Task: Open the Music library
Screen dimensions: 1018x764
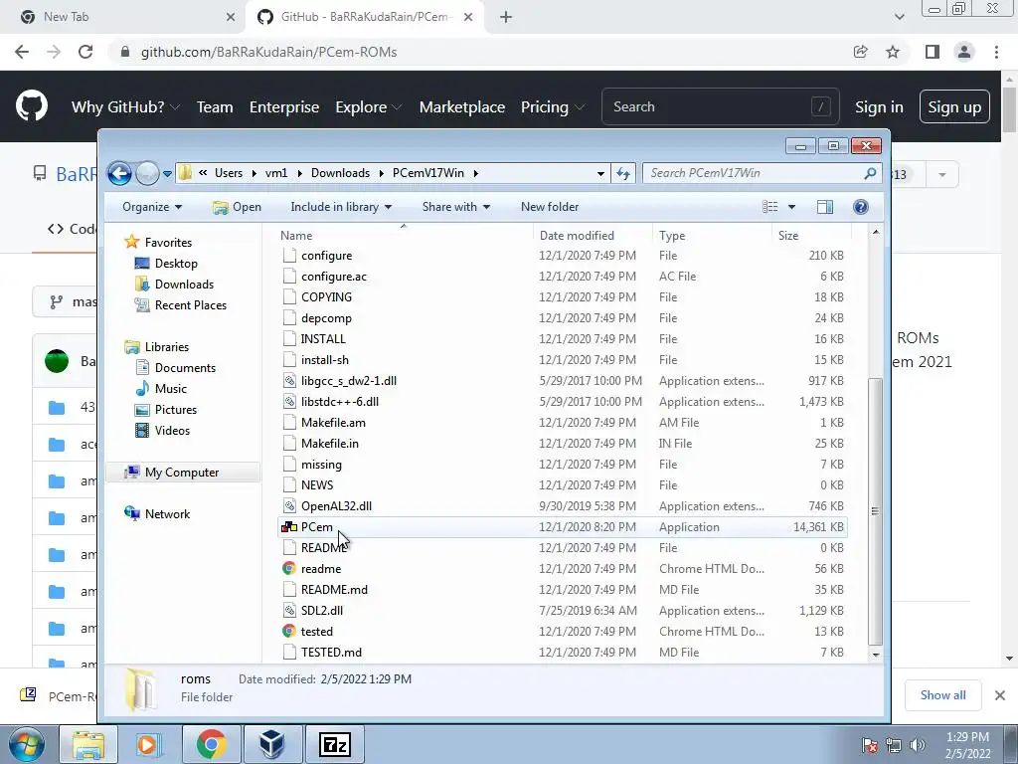Action: click(171, 389)
